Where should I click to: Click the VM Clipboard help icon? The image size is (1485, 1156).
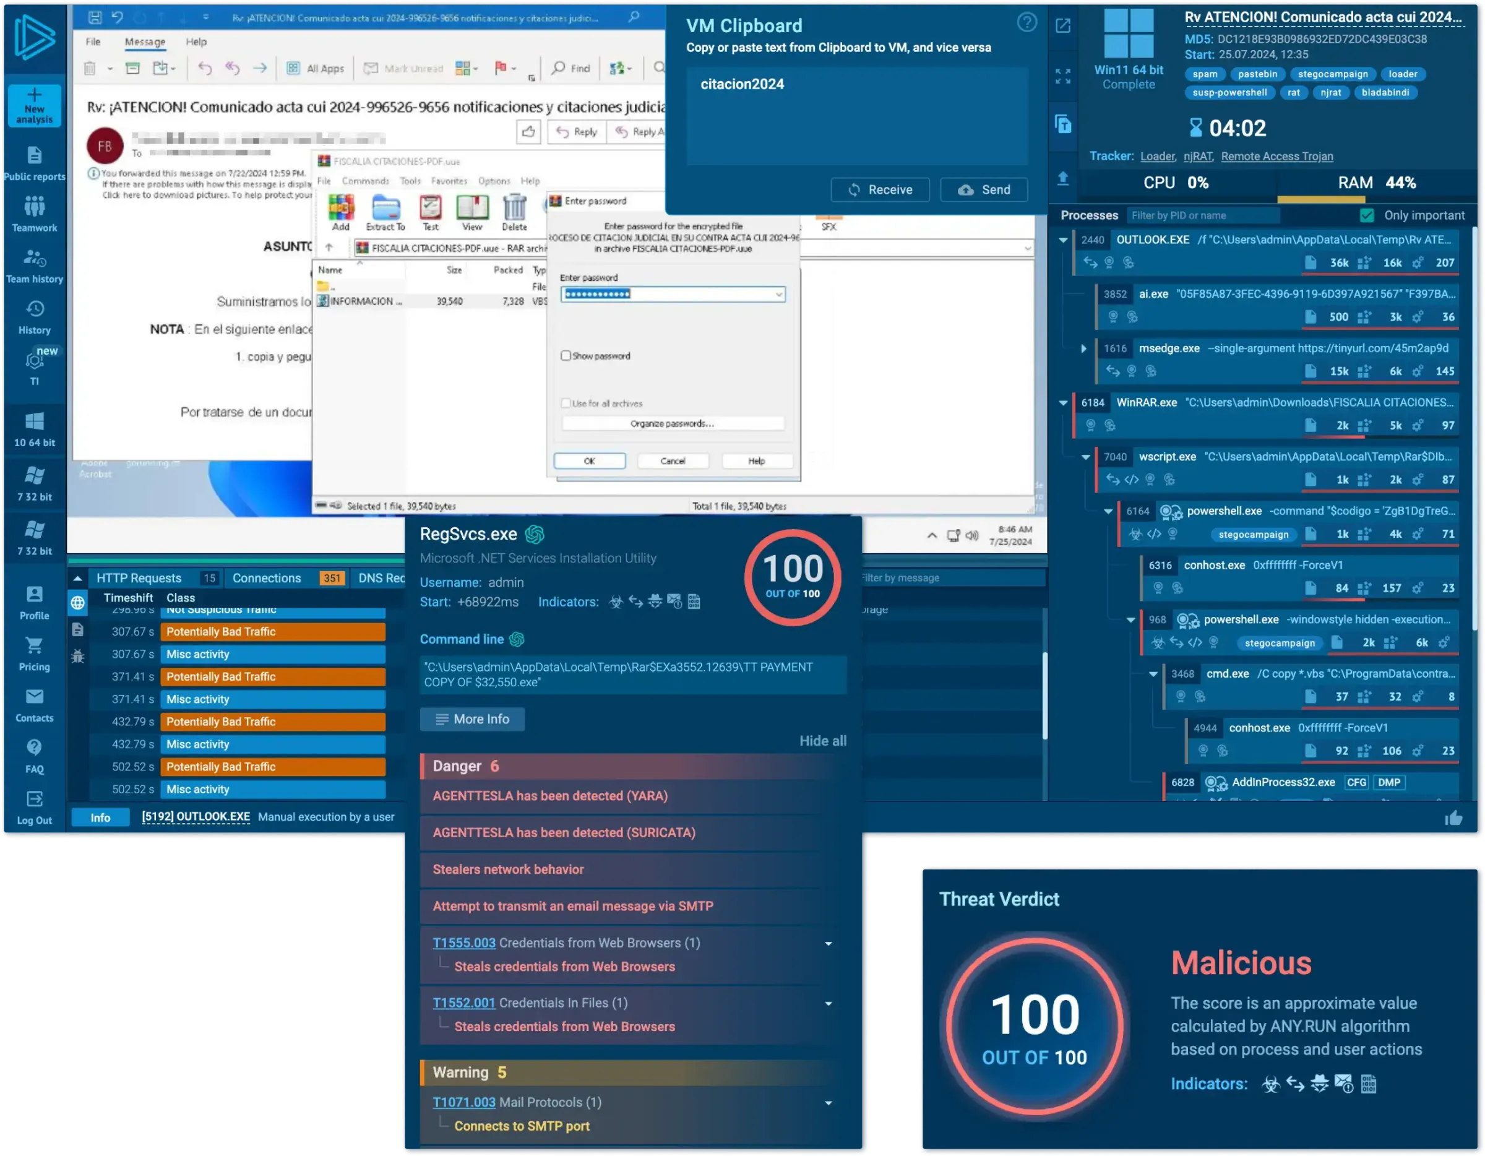(1027, 22)
